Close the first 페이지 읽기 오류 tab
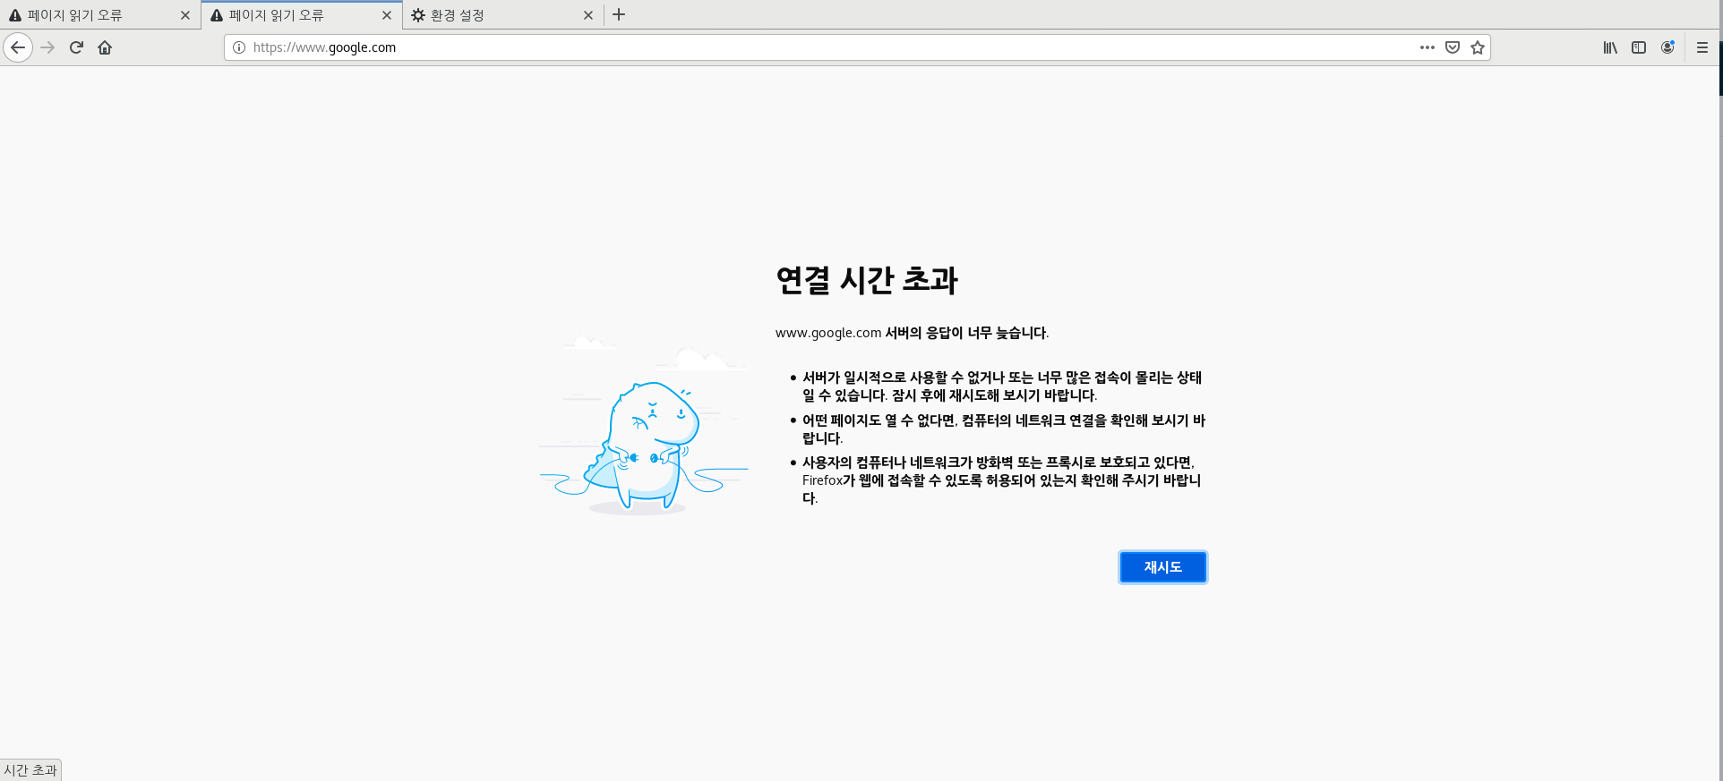The height and width of the screenshot is (781, 1723). 185,15
